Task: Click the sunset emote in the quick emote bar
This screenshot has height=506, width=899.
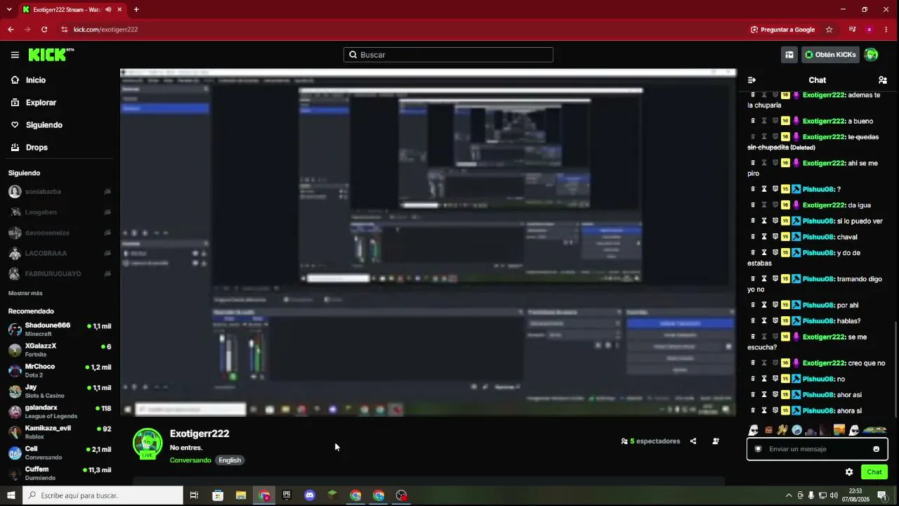Action: (839, 430)
